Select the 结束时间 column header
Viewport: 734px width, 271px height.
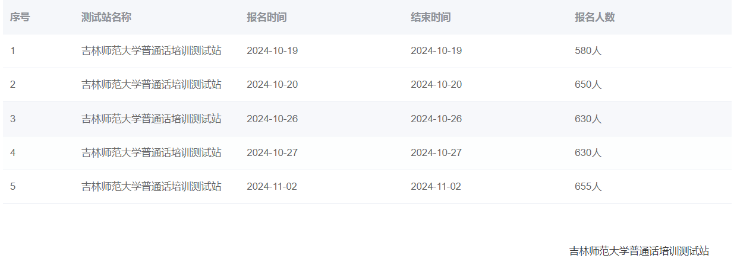click(x=430, y=17)
